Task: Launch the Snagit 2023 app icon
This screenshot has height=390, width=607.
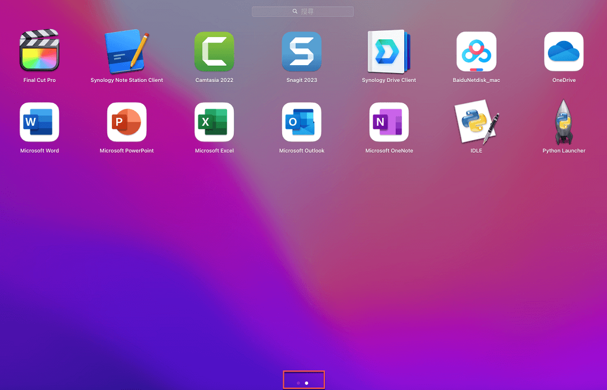Action: pos(302,52)
